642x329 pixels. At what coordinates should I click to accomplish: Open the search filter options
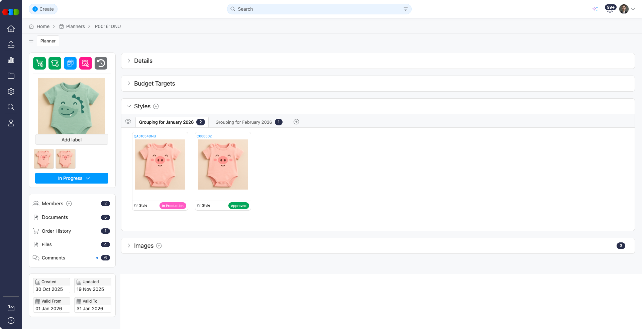pos(406,9)
